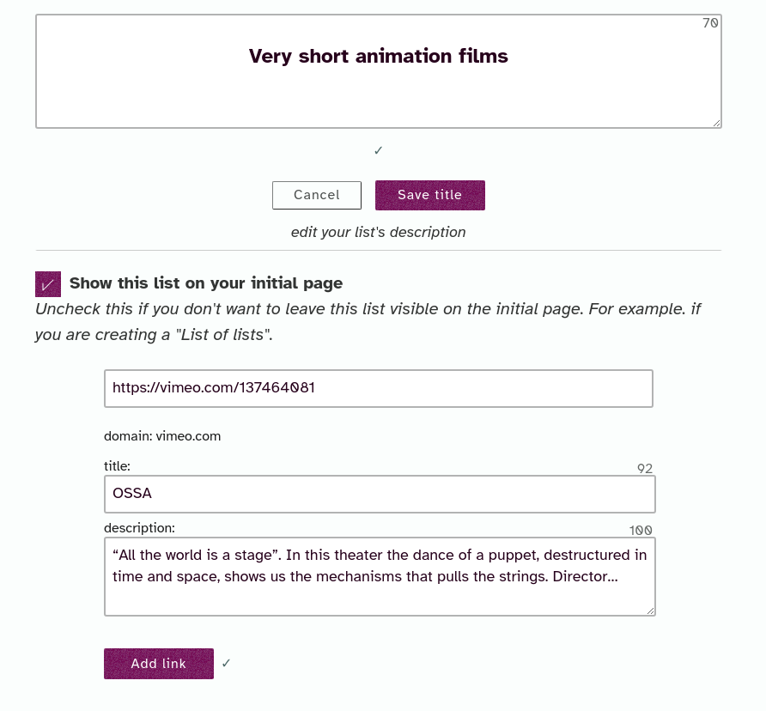Click the character counter showing 70
The height and width of the screenshot is (711, 766).
point(709,22)
